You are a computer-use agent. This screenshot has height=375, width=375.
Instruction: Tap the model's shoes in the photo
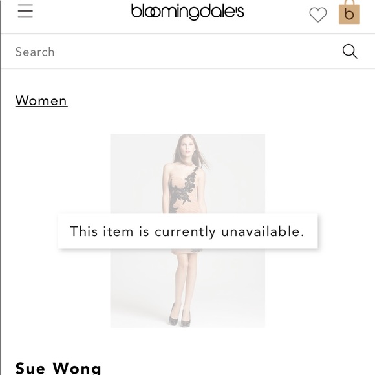click(x=179, y=316)
